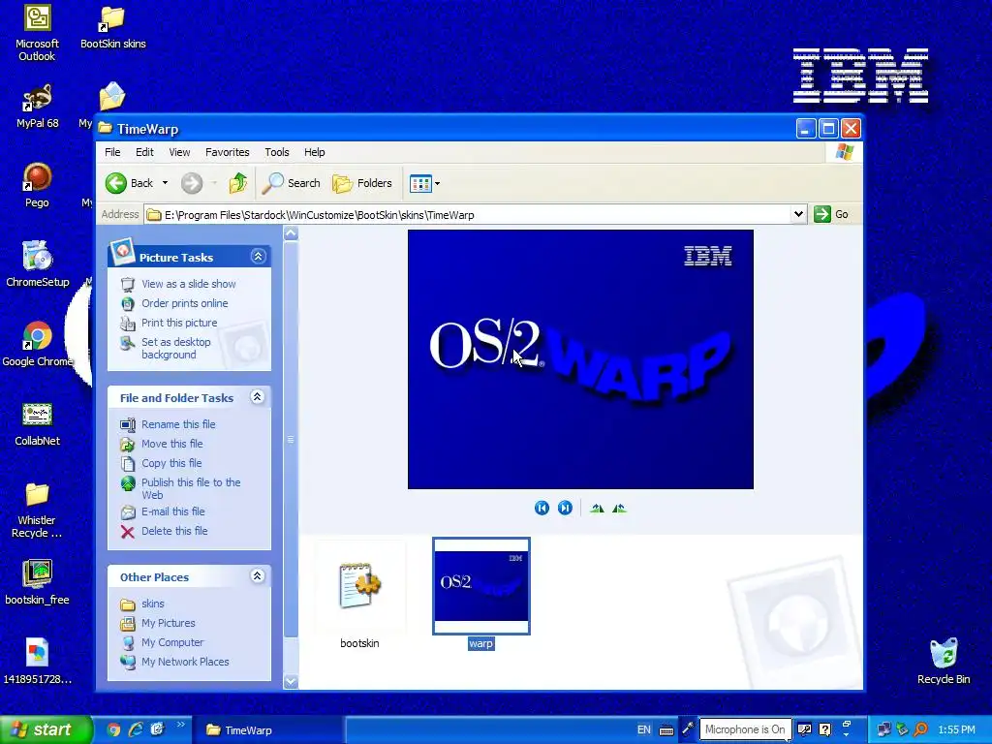Launch Chrome from the Quick Launch bar
992x744 pixels.
point(114,730)
